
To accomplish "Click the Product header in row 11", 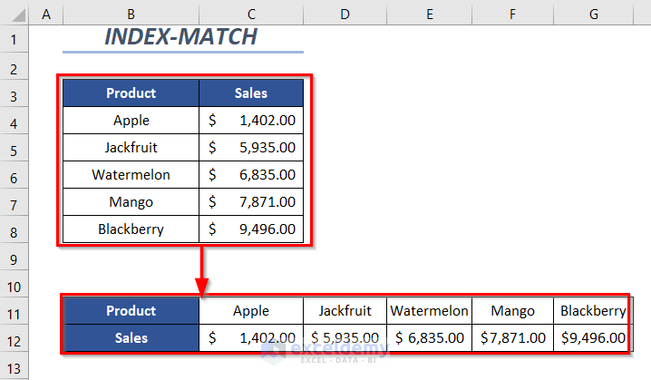I will 131,310.
